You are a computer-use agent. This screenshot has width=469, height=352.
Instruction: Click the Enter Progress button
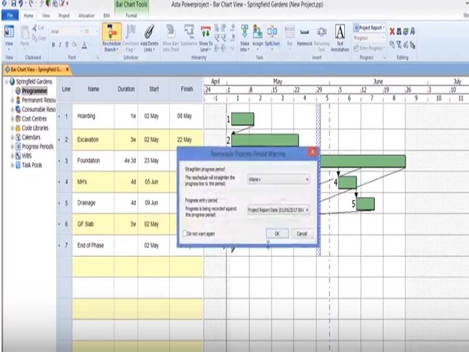[368, 48]
